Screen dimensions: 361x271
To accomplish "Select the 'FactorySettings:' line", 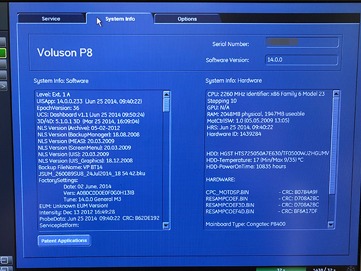I will coord(58,180).
